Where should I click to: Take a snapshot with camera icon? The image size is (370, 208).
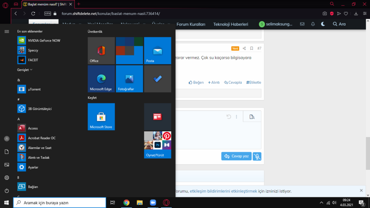[325, 14]
